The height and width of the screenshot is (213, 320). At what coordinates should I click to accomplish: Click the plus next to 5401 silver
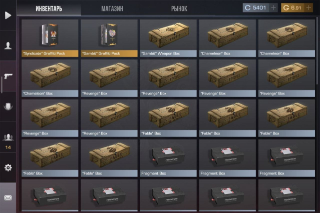click(273, 7)
